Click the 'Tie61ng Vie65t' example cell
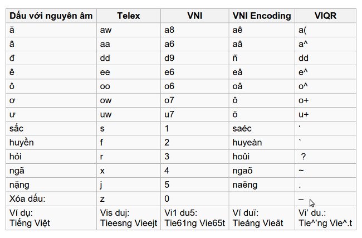The width and height of the screenshot is (362, 238). (194, 218)
